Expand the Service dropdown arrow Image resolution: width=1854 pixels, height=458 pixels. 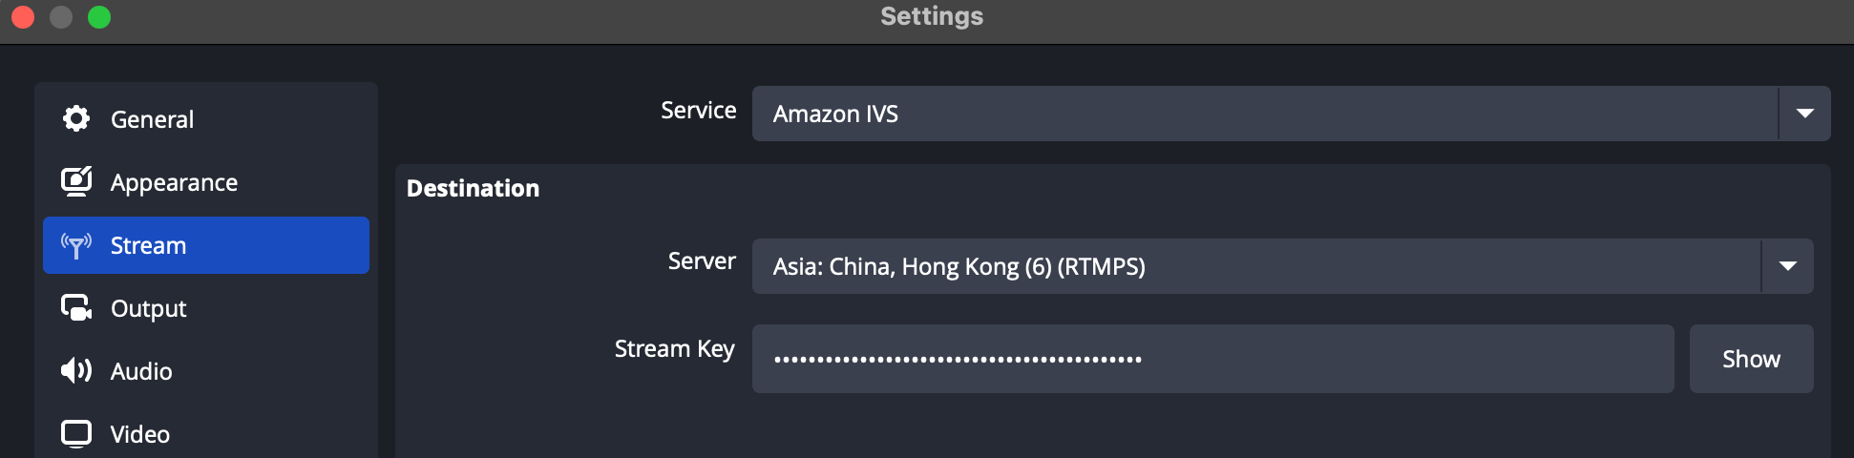click(x=1804, y=114)
